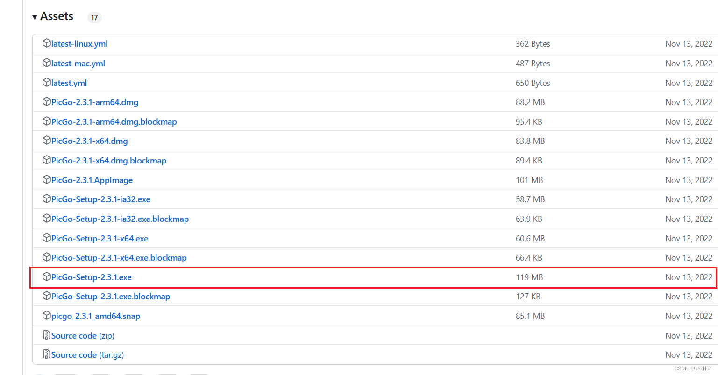Viewport: 718px width, 375px height.
Task: Download Source code (tar.gz) archive
Action: click(88, 355)
